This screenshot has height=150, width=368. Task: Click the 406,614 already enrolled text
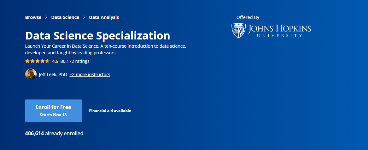[x=54, y=133]
